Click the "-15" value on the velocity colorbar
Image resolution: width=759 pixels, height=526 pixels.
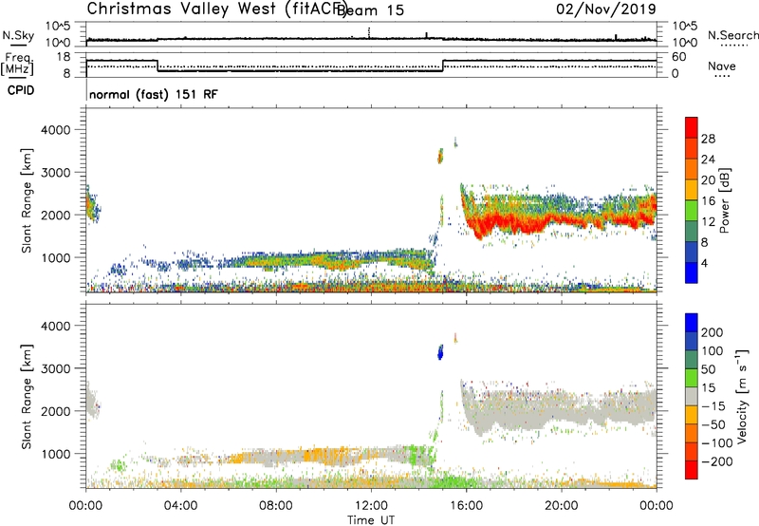click(713, 406)
